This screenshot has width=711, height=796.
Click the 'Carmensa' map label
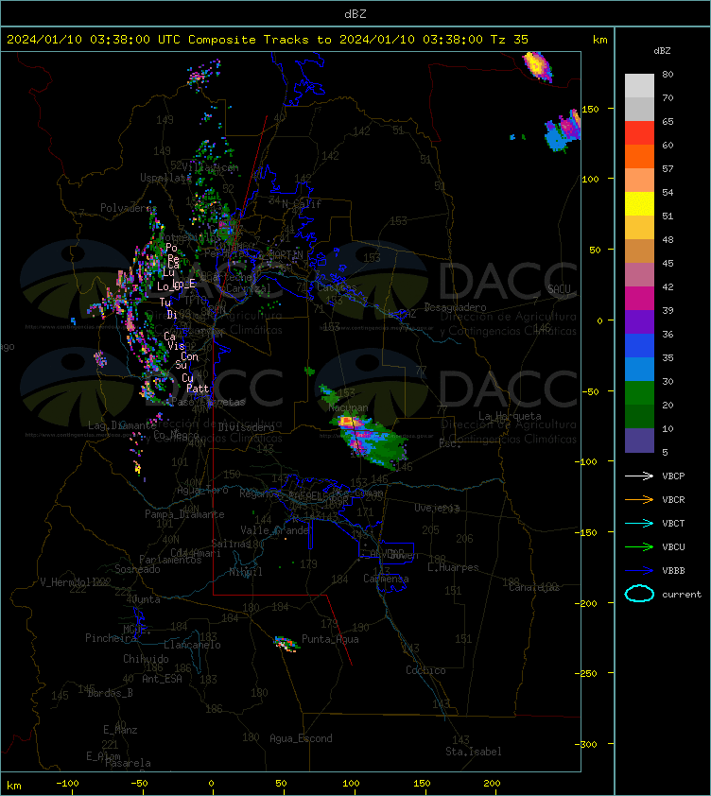[x=386, y=579]
